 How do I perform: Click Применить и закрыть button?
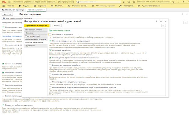[x=36, y=26]
